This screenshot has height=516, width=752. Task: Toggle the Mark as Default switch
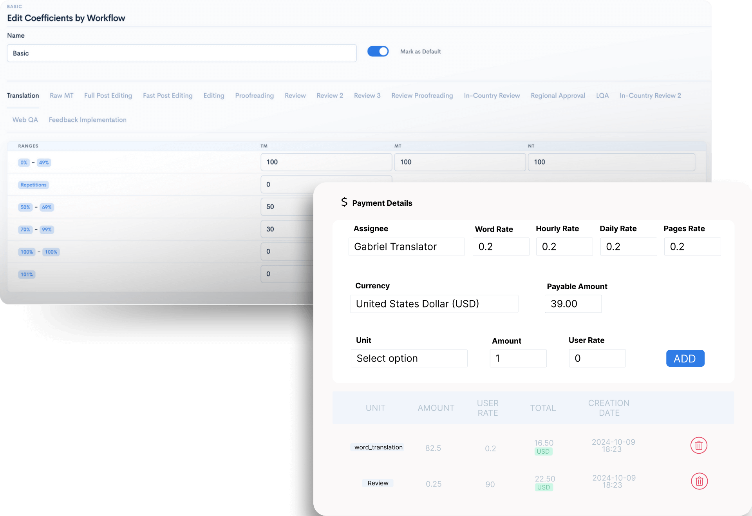[378, 51]
